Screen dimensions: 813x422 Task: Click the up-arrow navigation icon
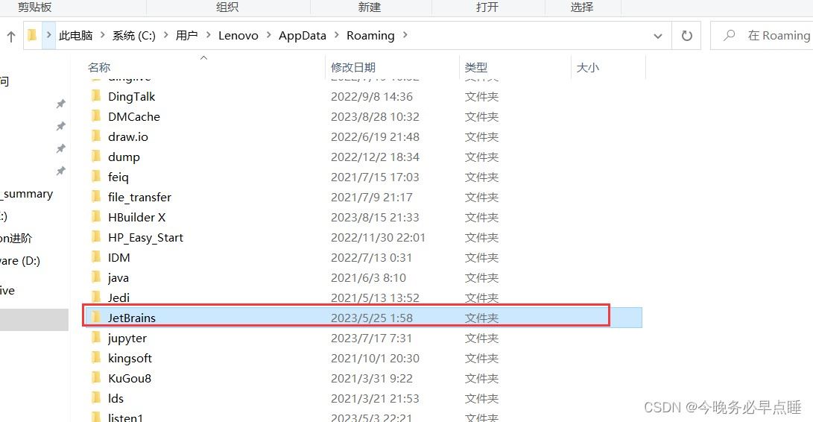[x=11, y=36]
